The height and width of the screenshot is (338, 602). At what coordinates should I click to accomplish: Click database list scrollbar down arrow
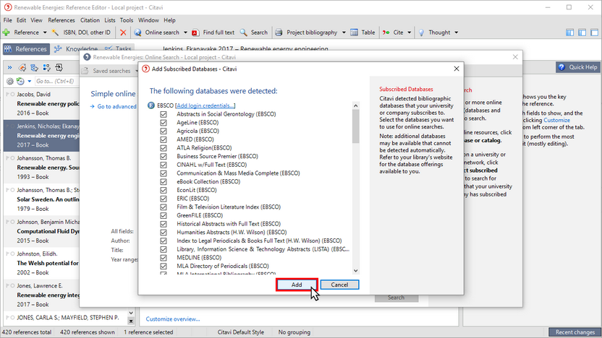[x=355, y=271]
